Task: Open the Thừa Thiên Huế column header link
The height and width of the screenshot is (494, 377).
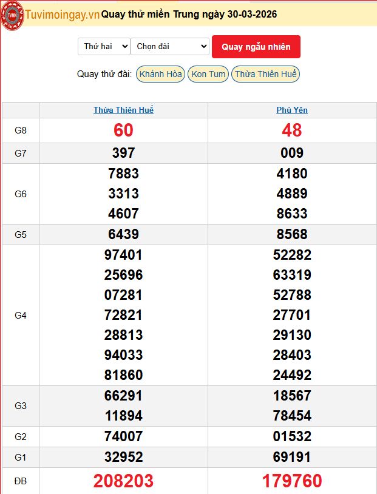Action: [x=123, y=110]
